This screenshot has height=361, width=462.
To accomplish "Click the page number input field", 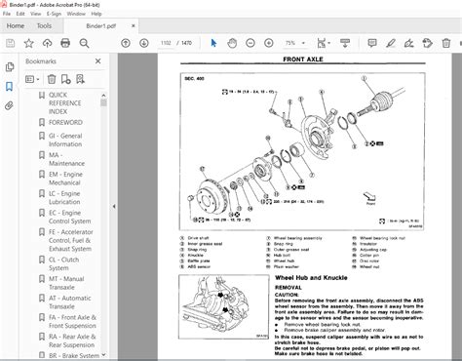I will coord(166,43).
